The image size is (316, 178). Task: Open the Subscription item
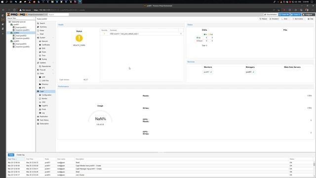(x=46, y=124)
